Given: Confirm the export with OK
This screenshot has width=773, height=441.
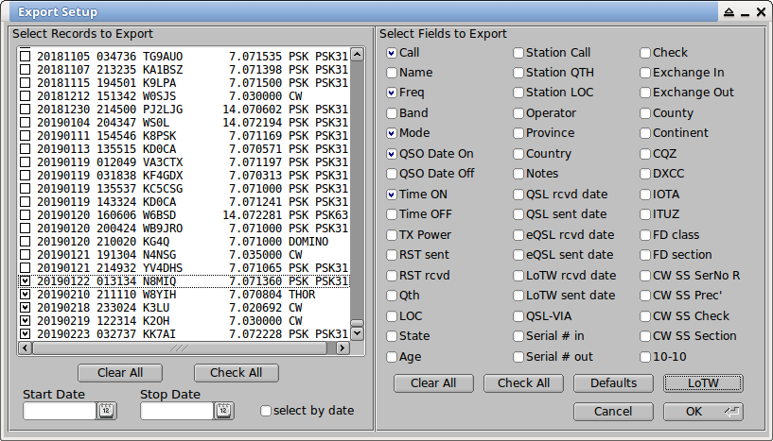Looking at the screenshot, I should [703, 412].
